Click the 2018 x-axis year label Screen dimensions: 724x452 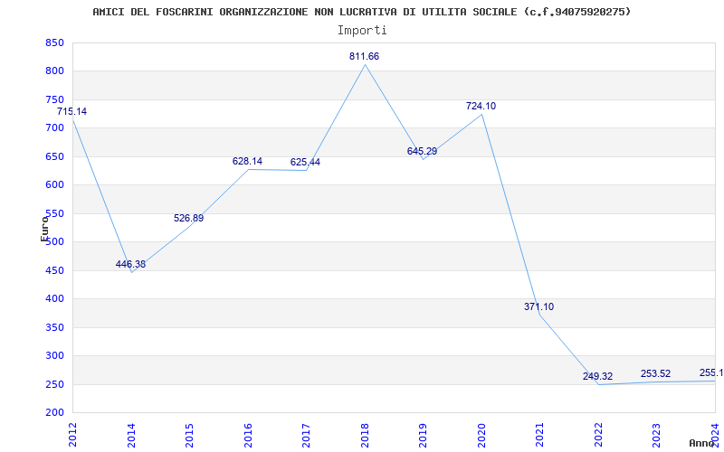[x=365, y=434]
